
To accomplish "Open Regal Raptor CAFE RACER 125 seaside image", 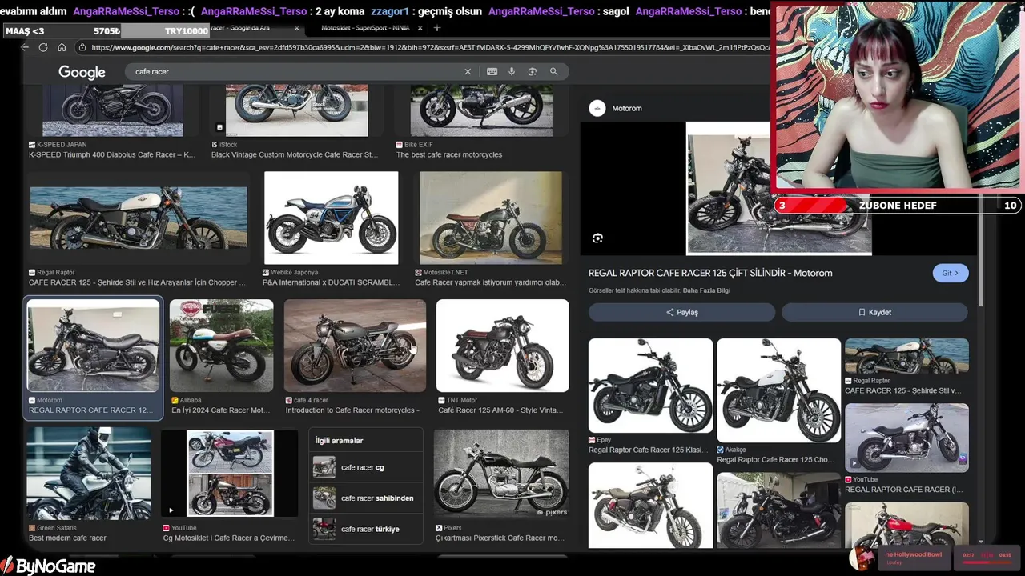I will tap(139, 218).
